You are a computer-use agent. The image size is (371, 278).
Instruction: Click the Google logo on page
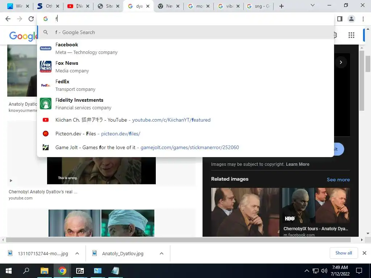point(23,36)
